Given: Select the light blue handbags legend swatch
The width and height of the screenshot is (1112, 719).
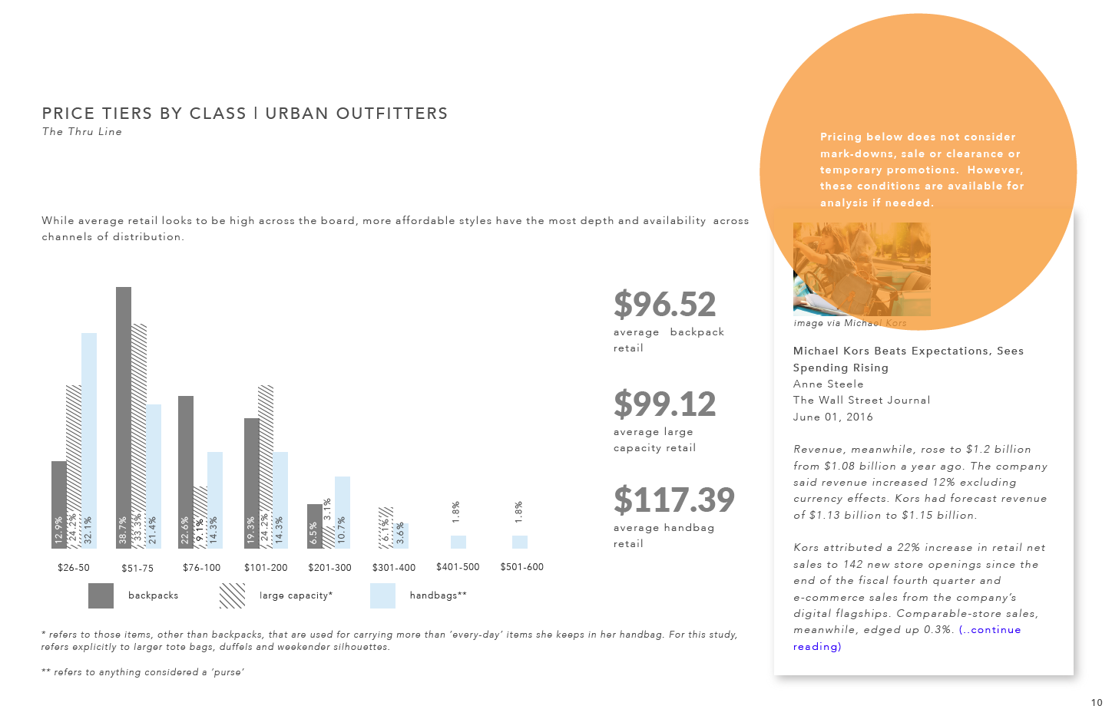Looking at the screenshot, I should pos(382,595).
